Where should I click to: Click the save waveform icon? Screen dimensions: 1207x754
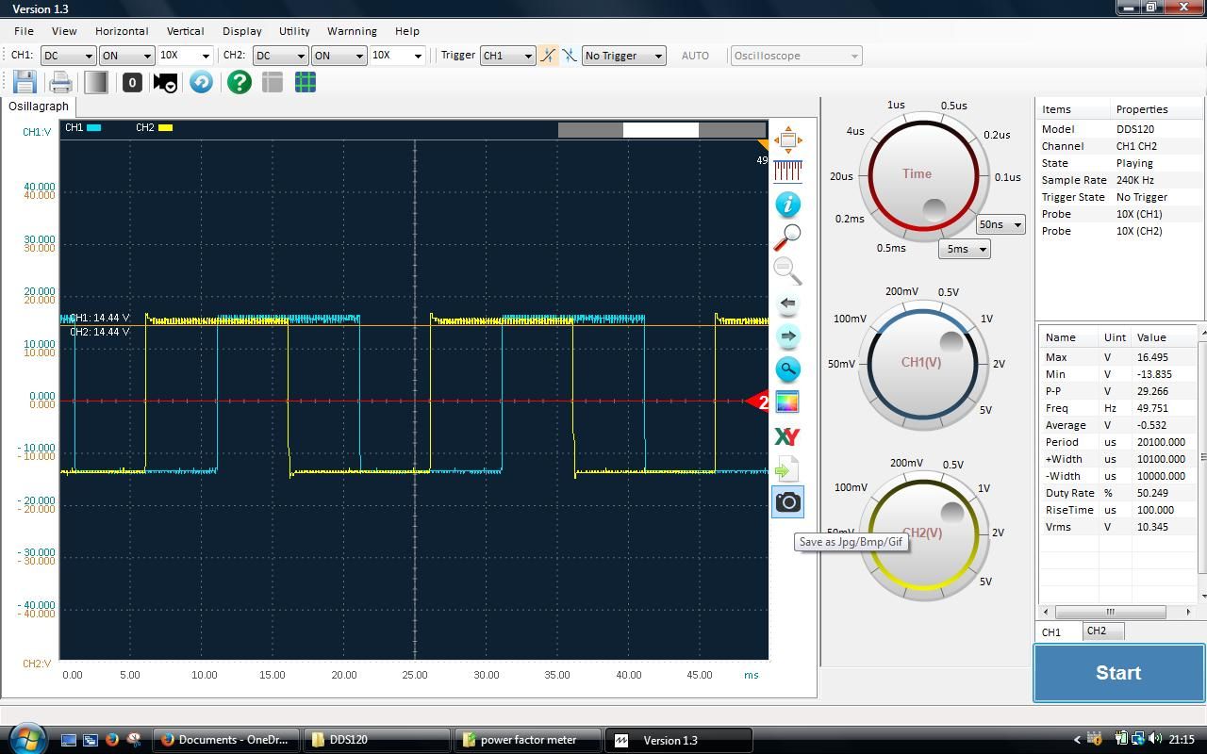point(25,83)
